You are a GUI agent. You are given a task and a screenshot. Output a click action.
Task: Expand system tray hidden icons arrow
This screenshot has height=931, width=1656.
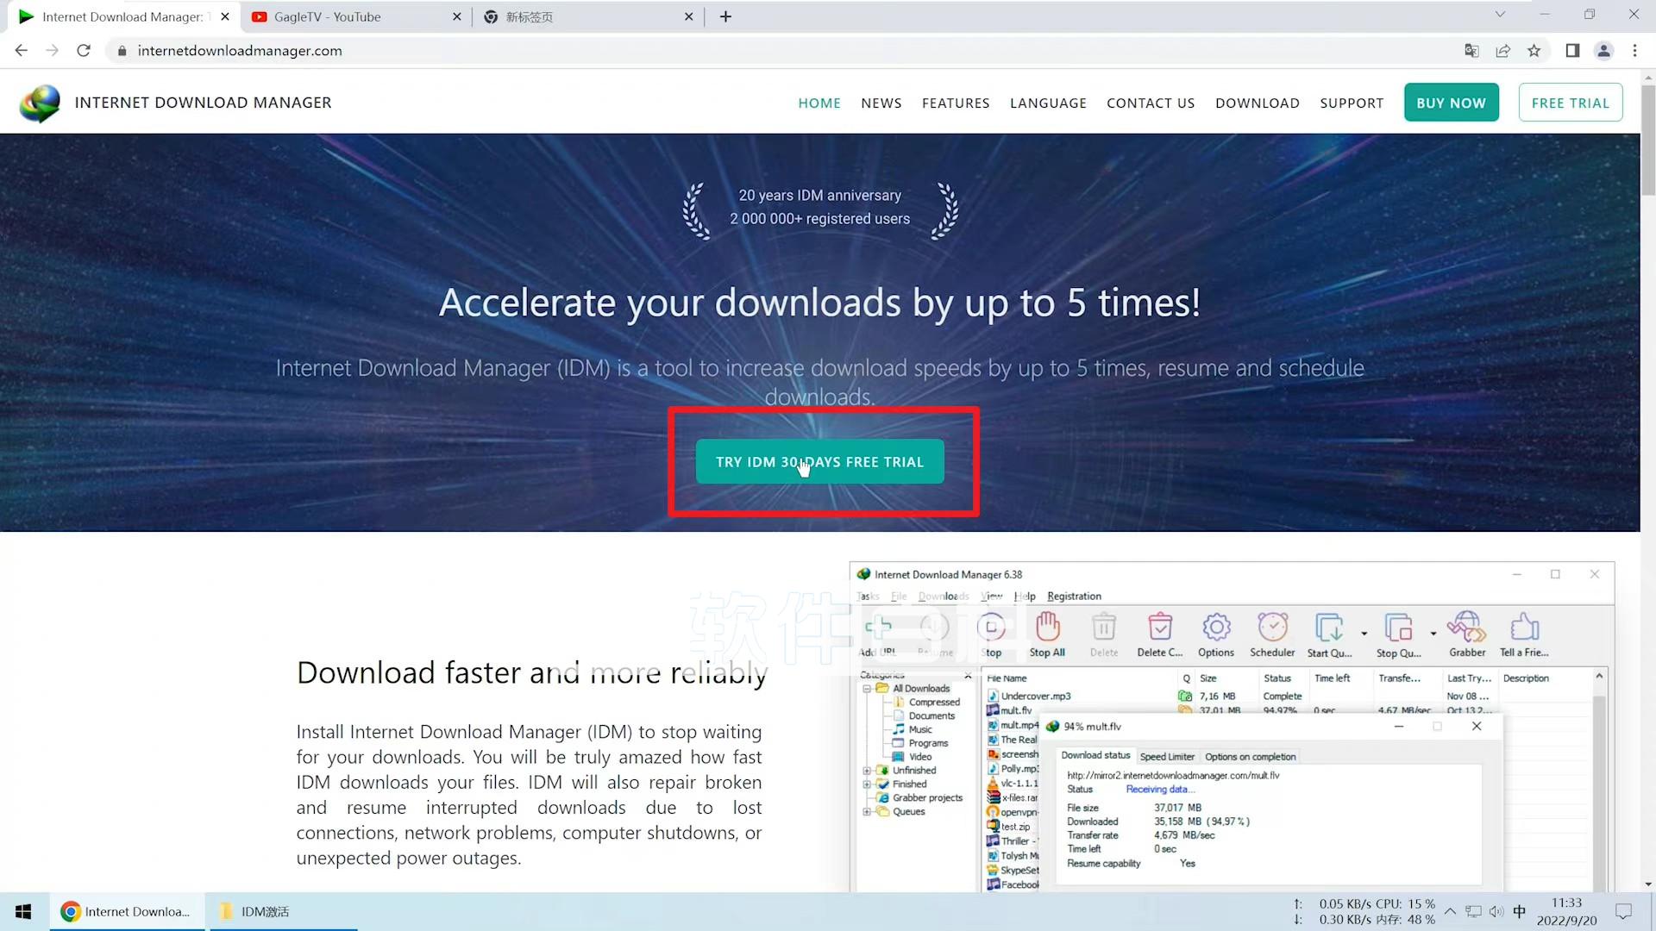pyautogui.click(x=1450, y=911)
